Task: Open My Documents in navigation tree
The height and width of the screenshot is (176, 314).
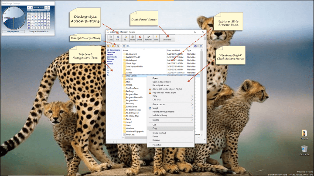Action: pos(113,51)
